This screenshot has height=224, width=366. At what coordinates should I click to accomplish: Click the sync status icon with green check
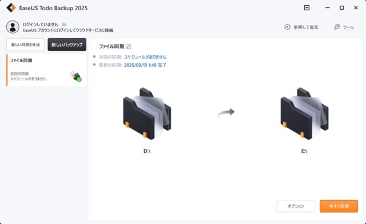click(76, 76)
